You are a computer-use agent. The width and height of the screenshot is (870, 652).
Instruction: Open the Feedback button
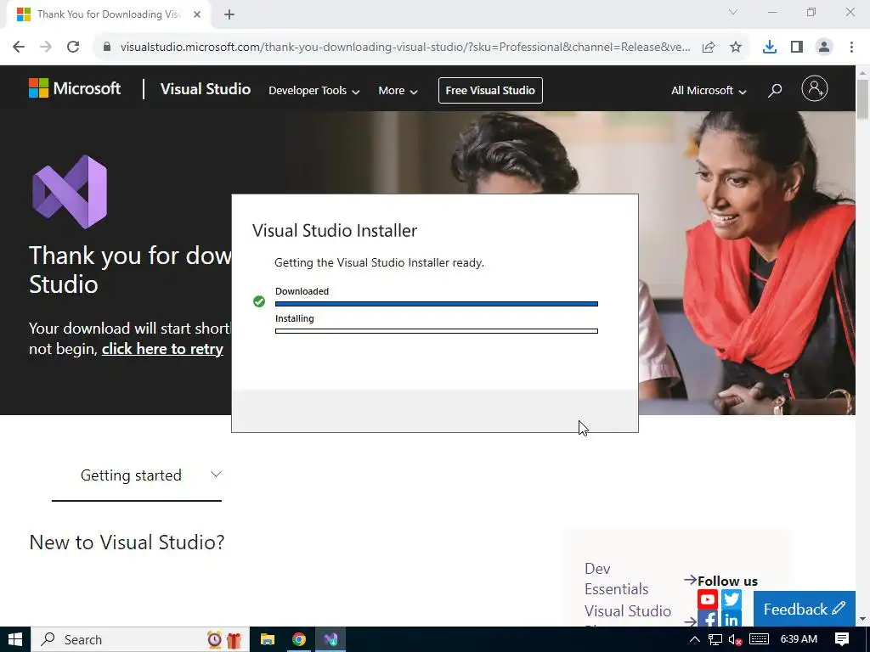(804, 609)
